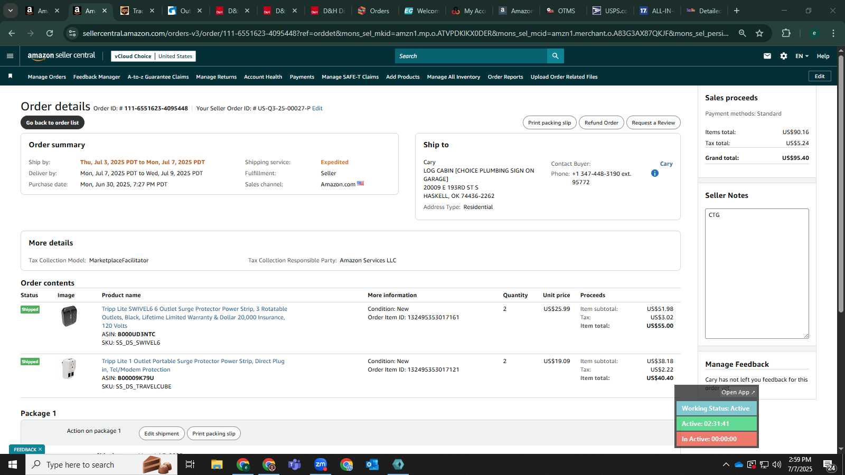Open the Tripp Lite SWIVEL6 product link
Viewport: 845px width, 475px height.
click(194, 317)
